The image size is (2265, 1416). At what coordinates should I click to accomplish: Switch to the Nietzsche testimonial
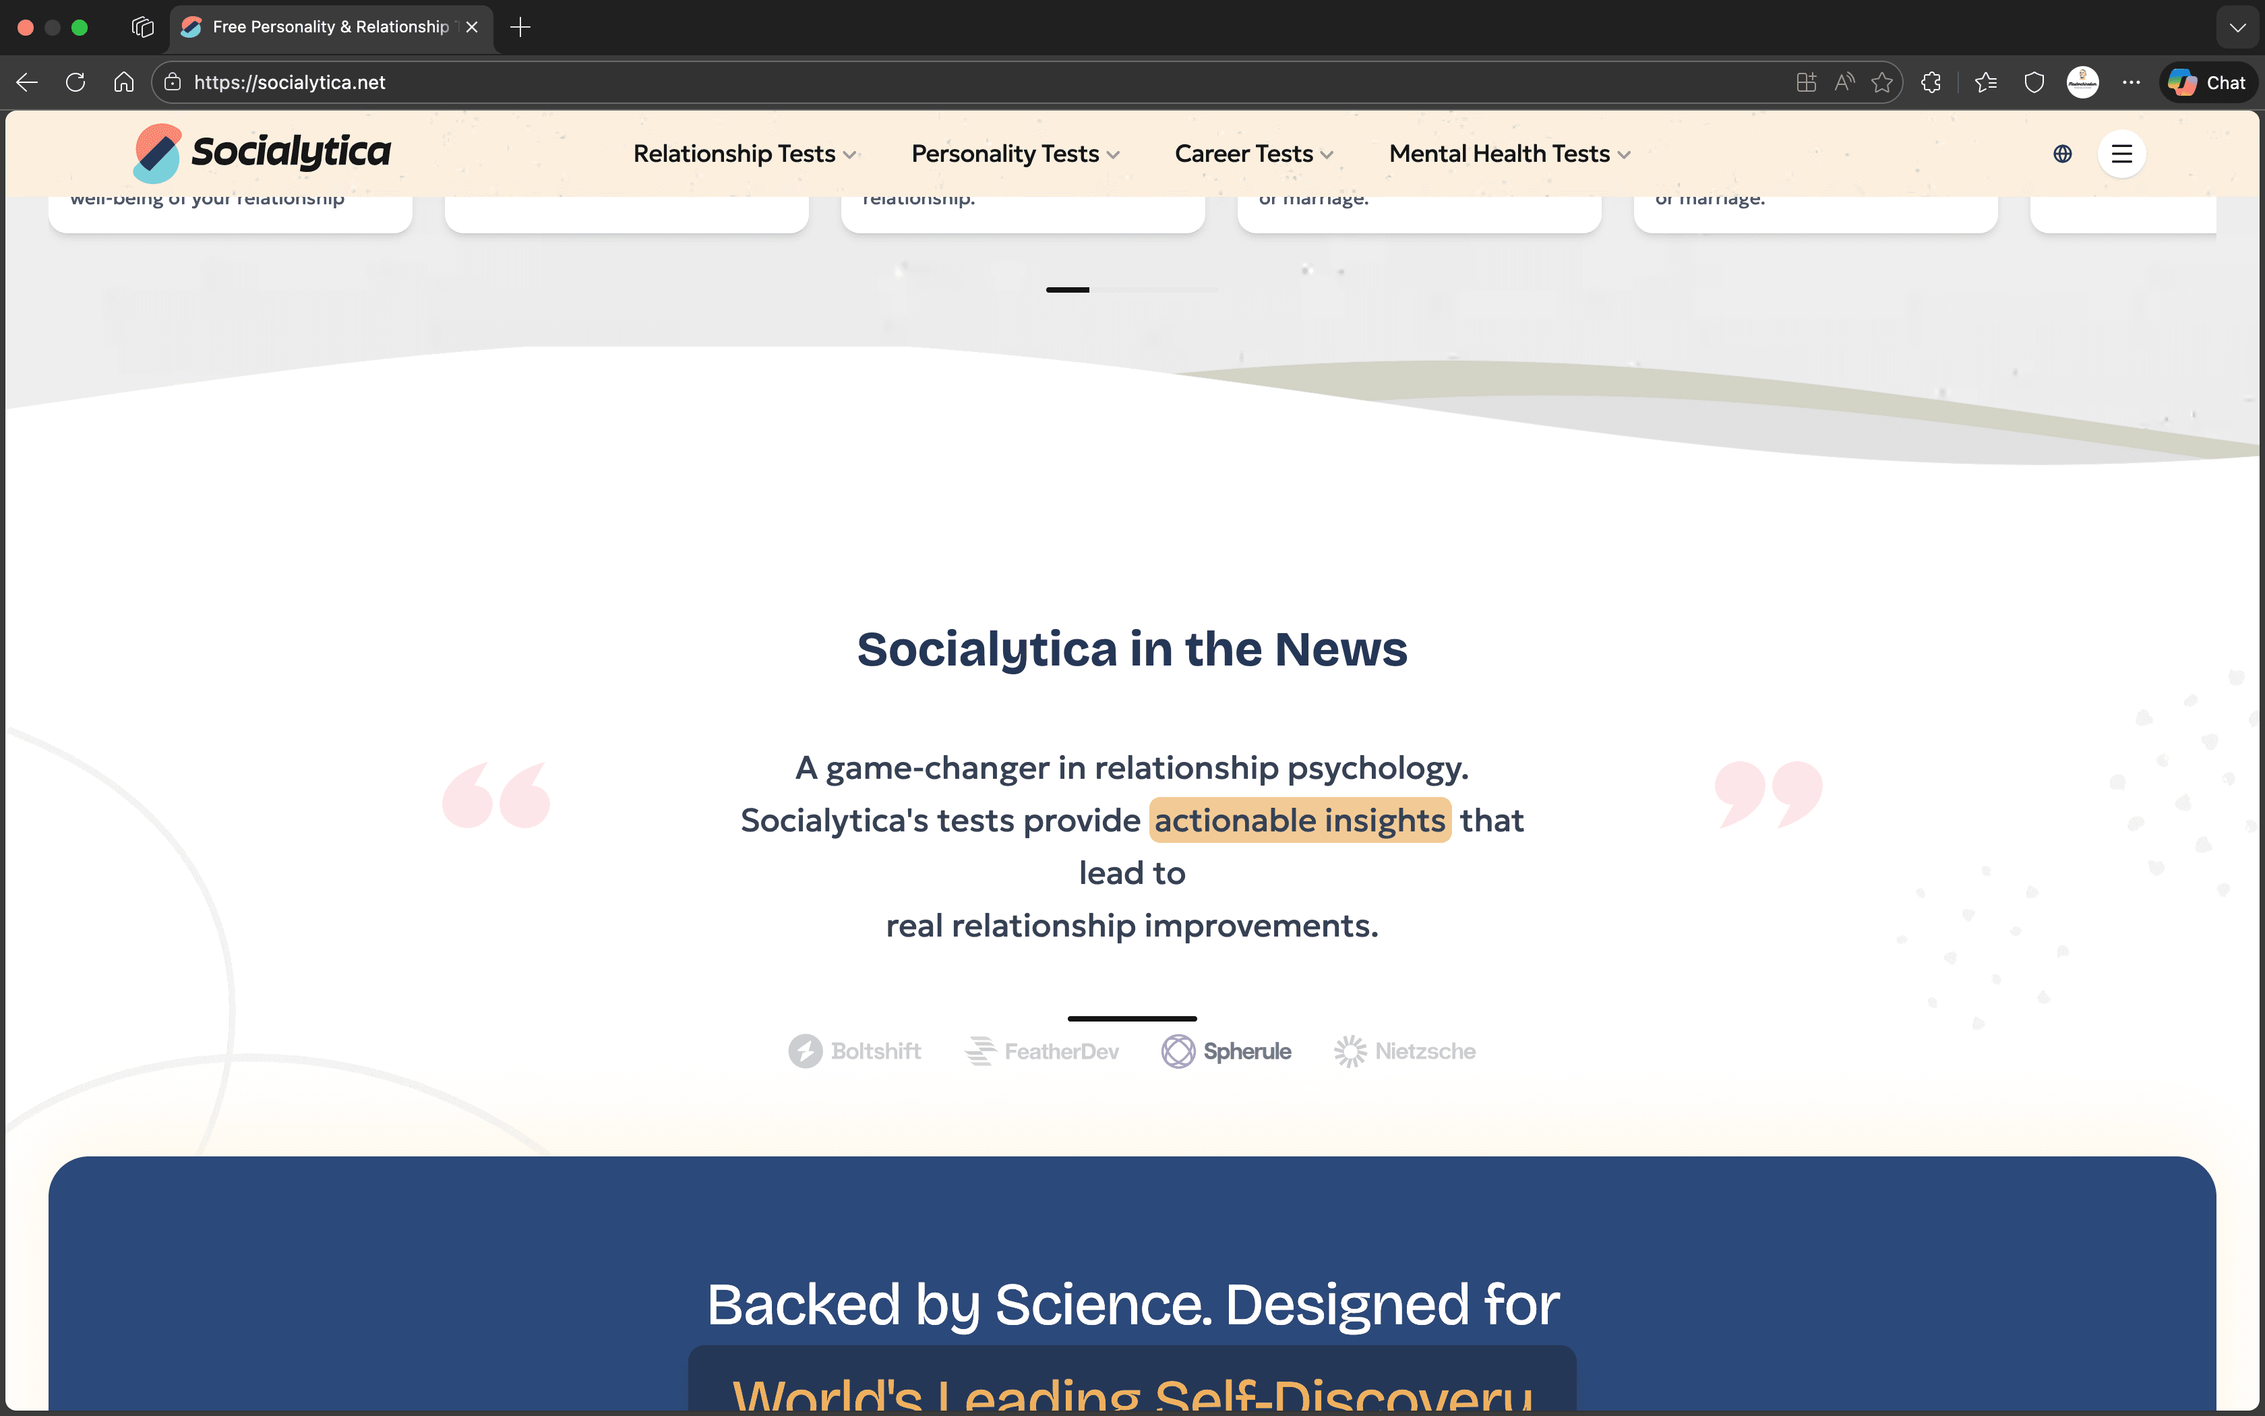[1405, 1051]
